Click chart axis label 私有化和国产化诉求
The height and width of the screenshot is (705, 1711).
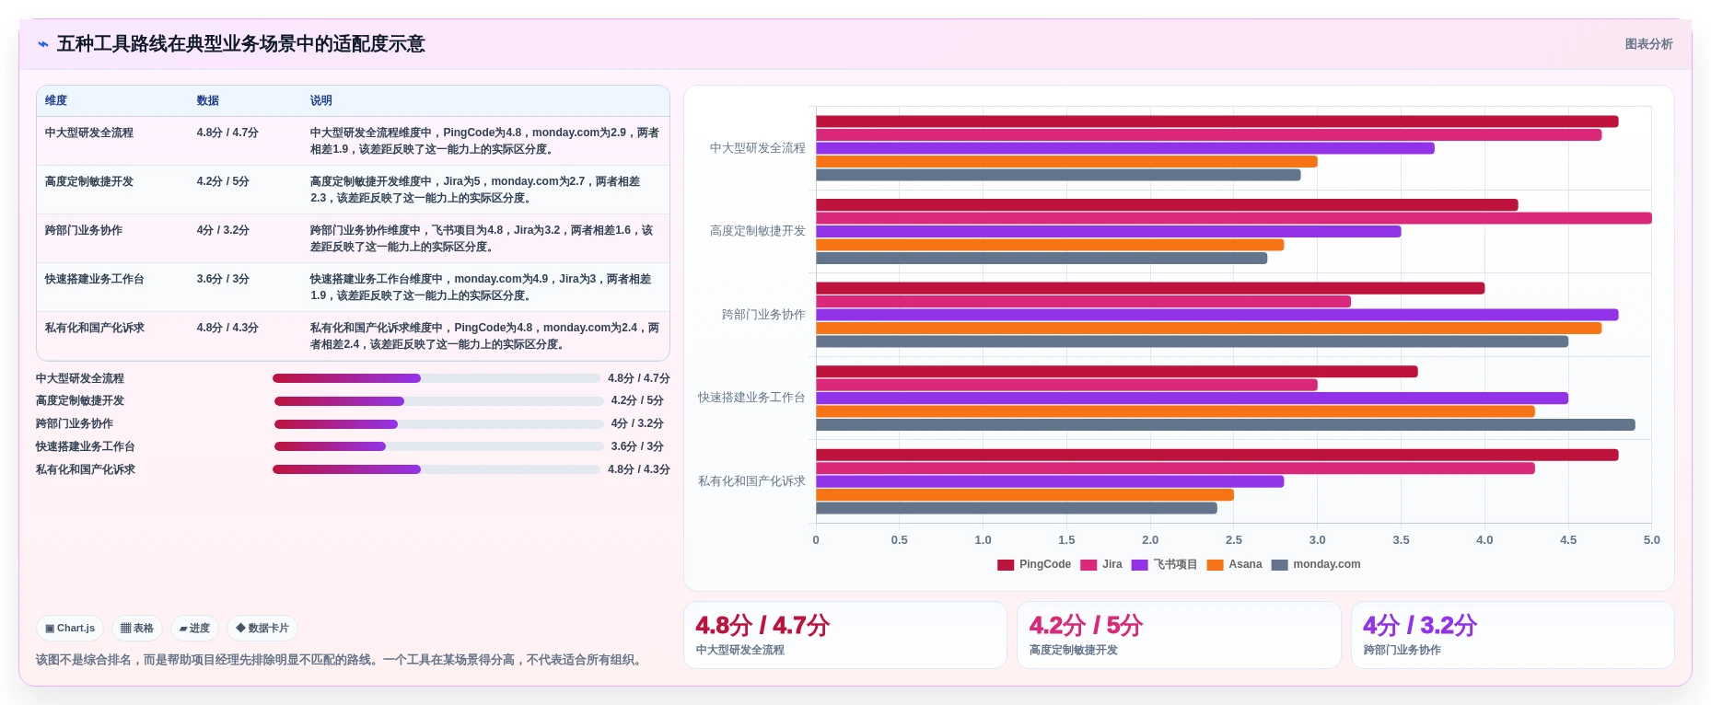751,481
